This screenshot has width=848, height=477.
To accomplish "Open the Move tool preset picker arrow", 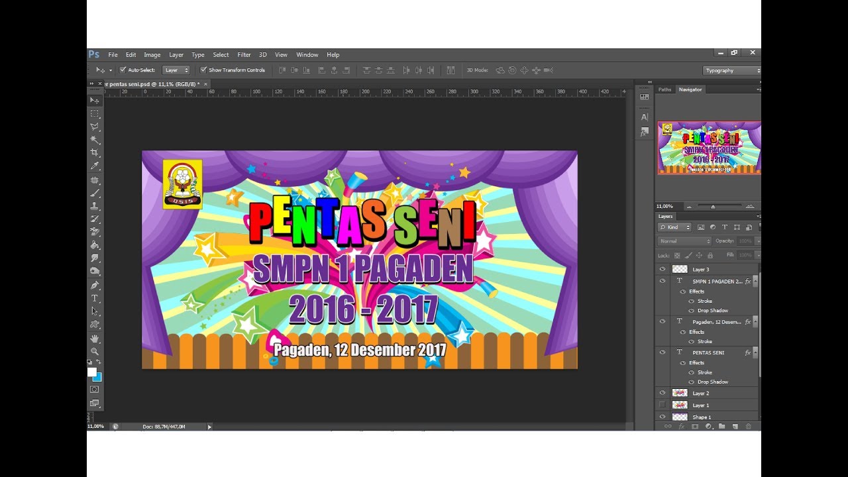I will click(111, 70).
